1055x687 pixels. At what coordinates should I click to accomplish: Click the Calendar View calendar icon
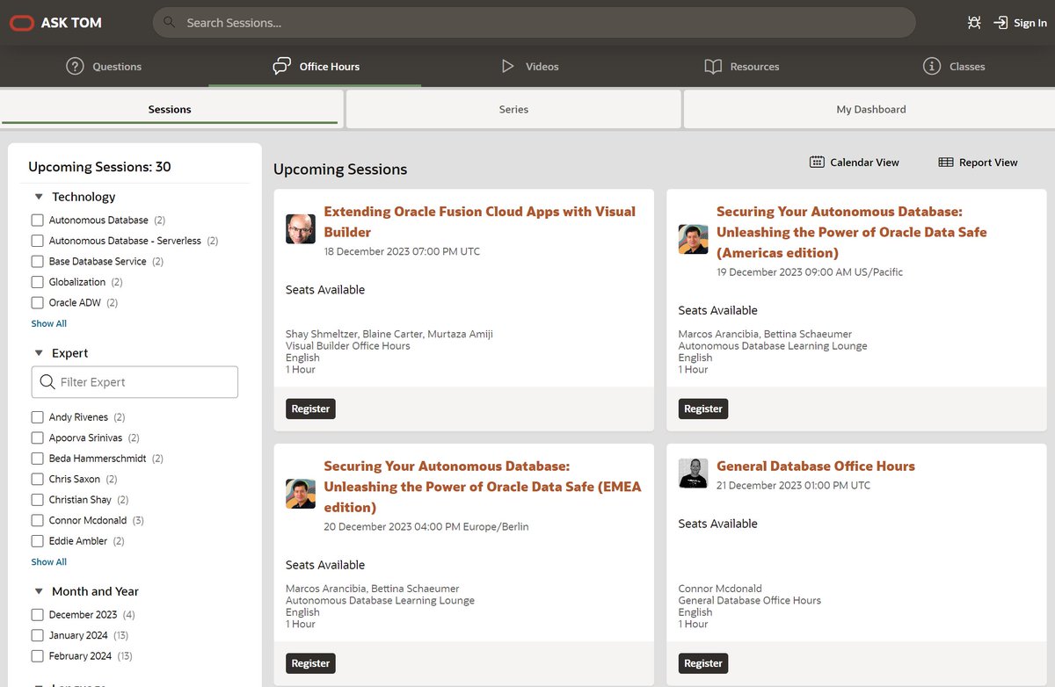[x=817, y=162]
